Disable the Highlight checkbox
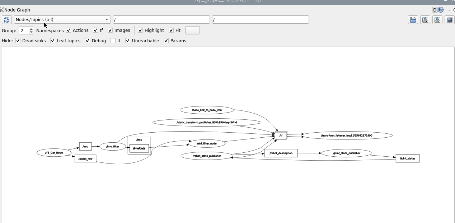Viewport: 455px width, 223px height. pyautogui.click(x=140, y=30)
